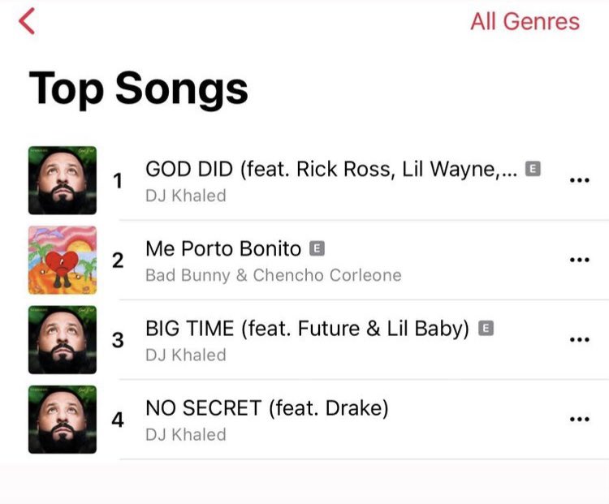Tap the explicit badge on BIG TIME
Viewport: 609px width, 504px height.
[486, 329]
